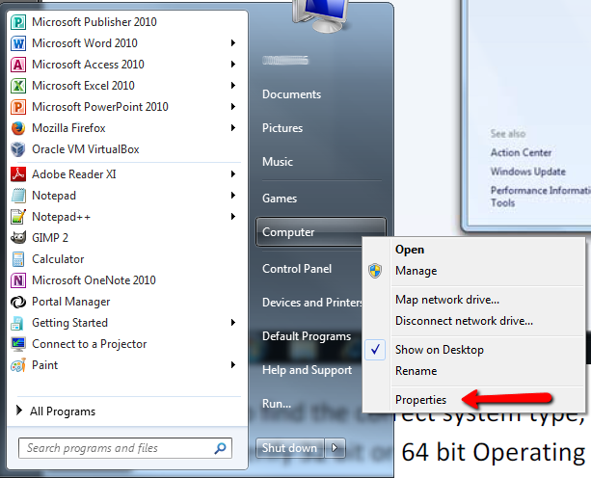
Task: Click the Portal Manager icon
Action: pyautogui.click(x=18, y=302)
